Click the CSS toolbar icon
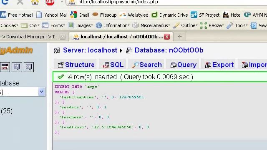The width and height of the screenshot is (267, 150). [24, 26]
